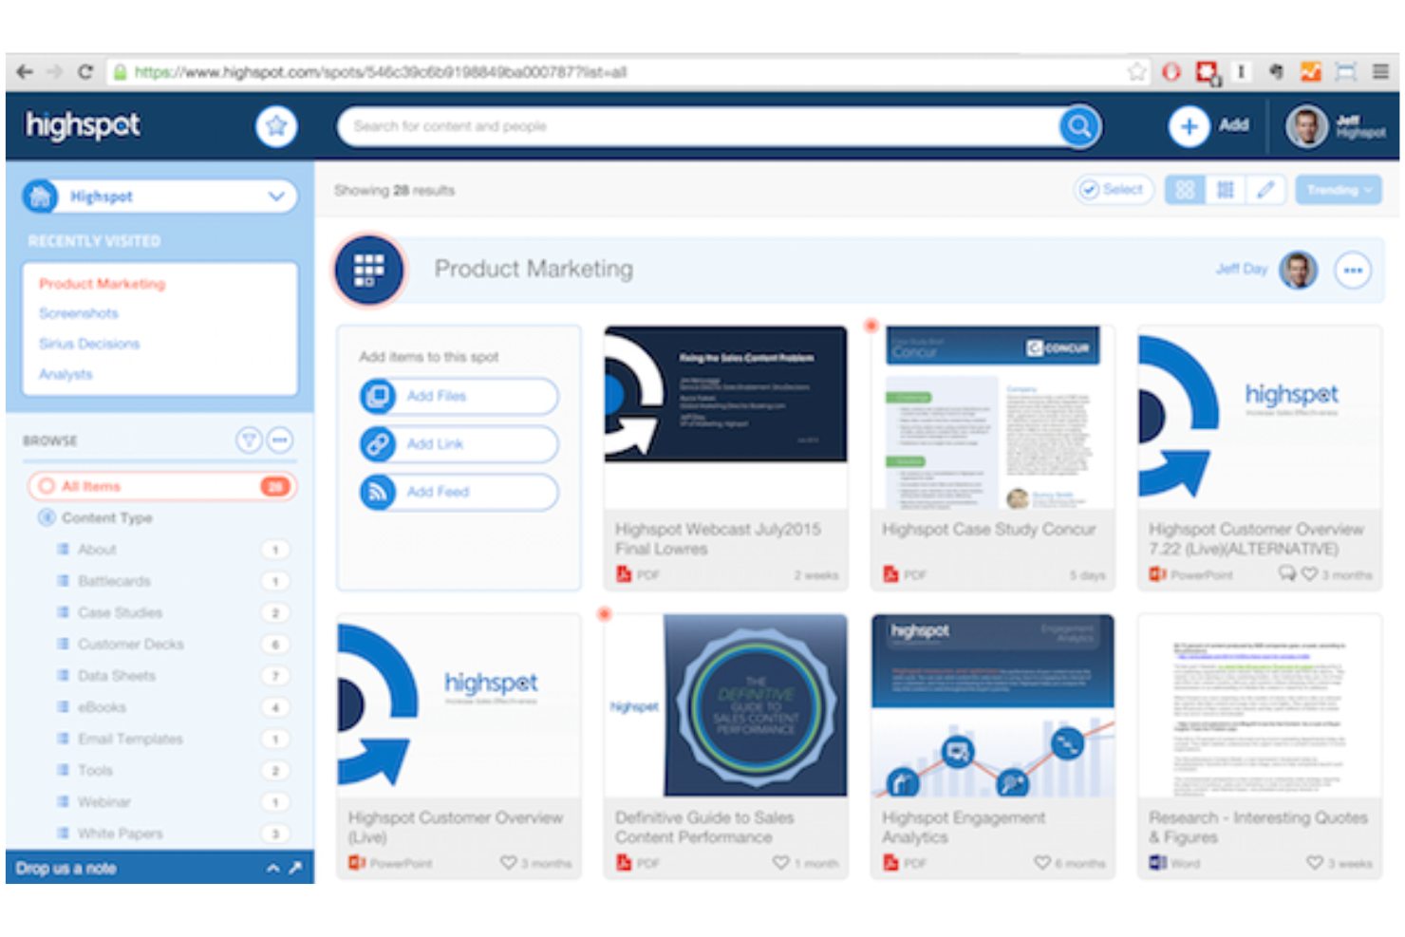Open the spot more options ellipsis button
Viewport: 1405px width, 937px height.
(1353, 270)
